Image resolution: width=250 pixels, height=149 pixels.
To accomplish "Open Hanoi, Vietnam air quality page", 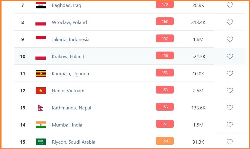I will click(68, 91).
